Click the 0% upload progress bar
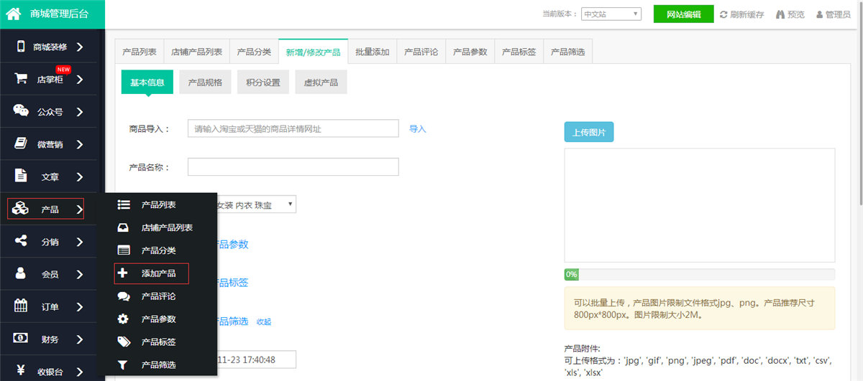This screenshot has height=381, width=863. click(x=700, y=274)
